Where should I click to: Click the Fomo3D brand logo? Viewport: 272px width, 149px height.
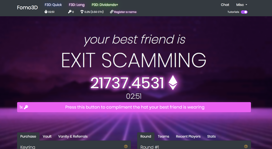(27, 8)
